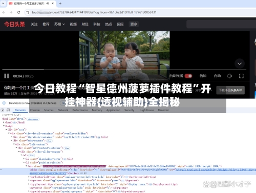Click the Toutiao search input field
This screenshot has height=193, width=256.
(x=221, y=24)
